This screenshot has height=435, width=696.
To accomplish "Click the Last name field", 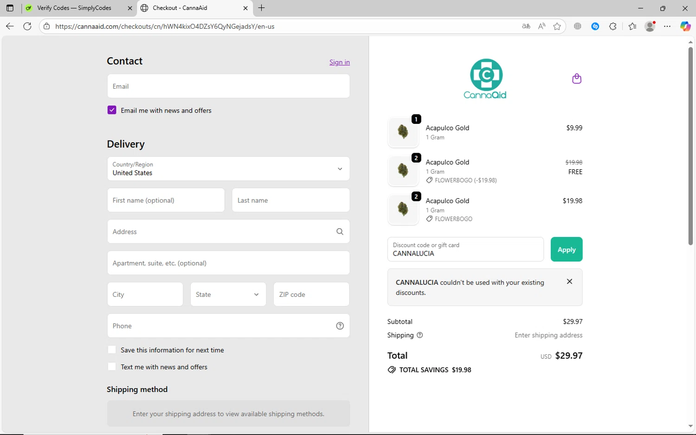I will coord(291,200).
